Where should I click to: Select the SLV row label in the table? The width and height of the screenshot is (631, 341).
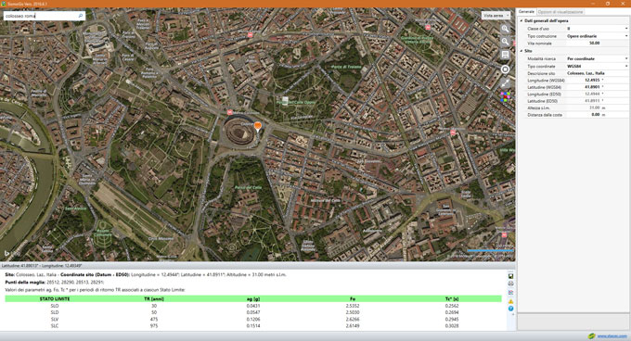coord(55,320)
